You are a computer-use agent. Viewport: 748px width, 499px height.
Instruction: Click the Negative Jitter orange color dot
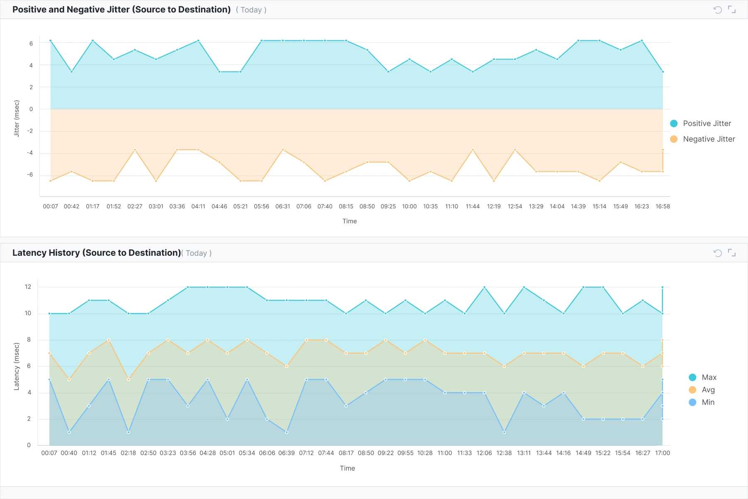[674, 139]
